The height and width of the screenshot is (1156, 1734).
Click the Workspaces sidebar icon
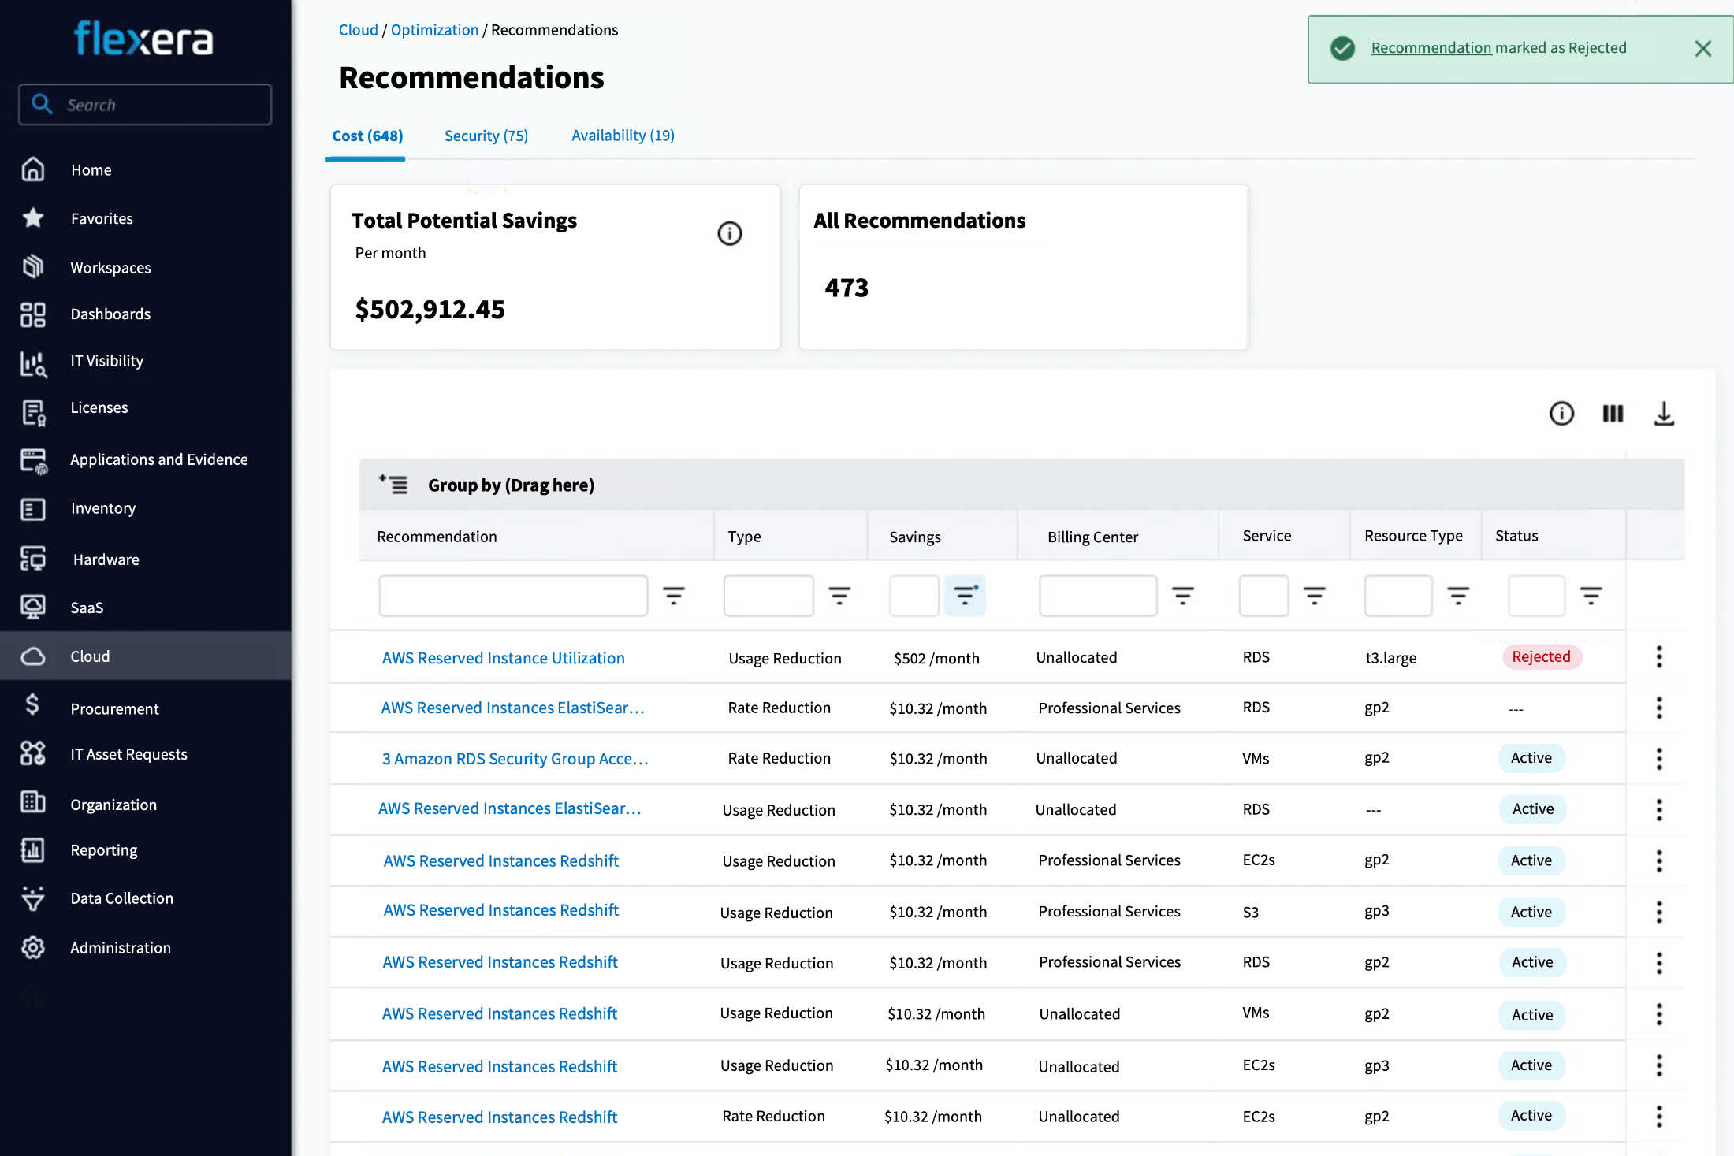tap(33, 267)
